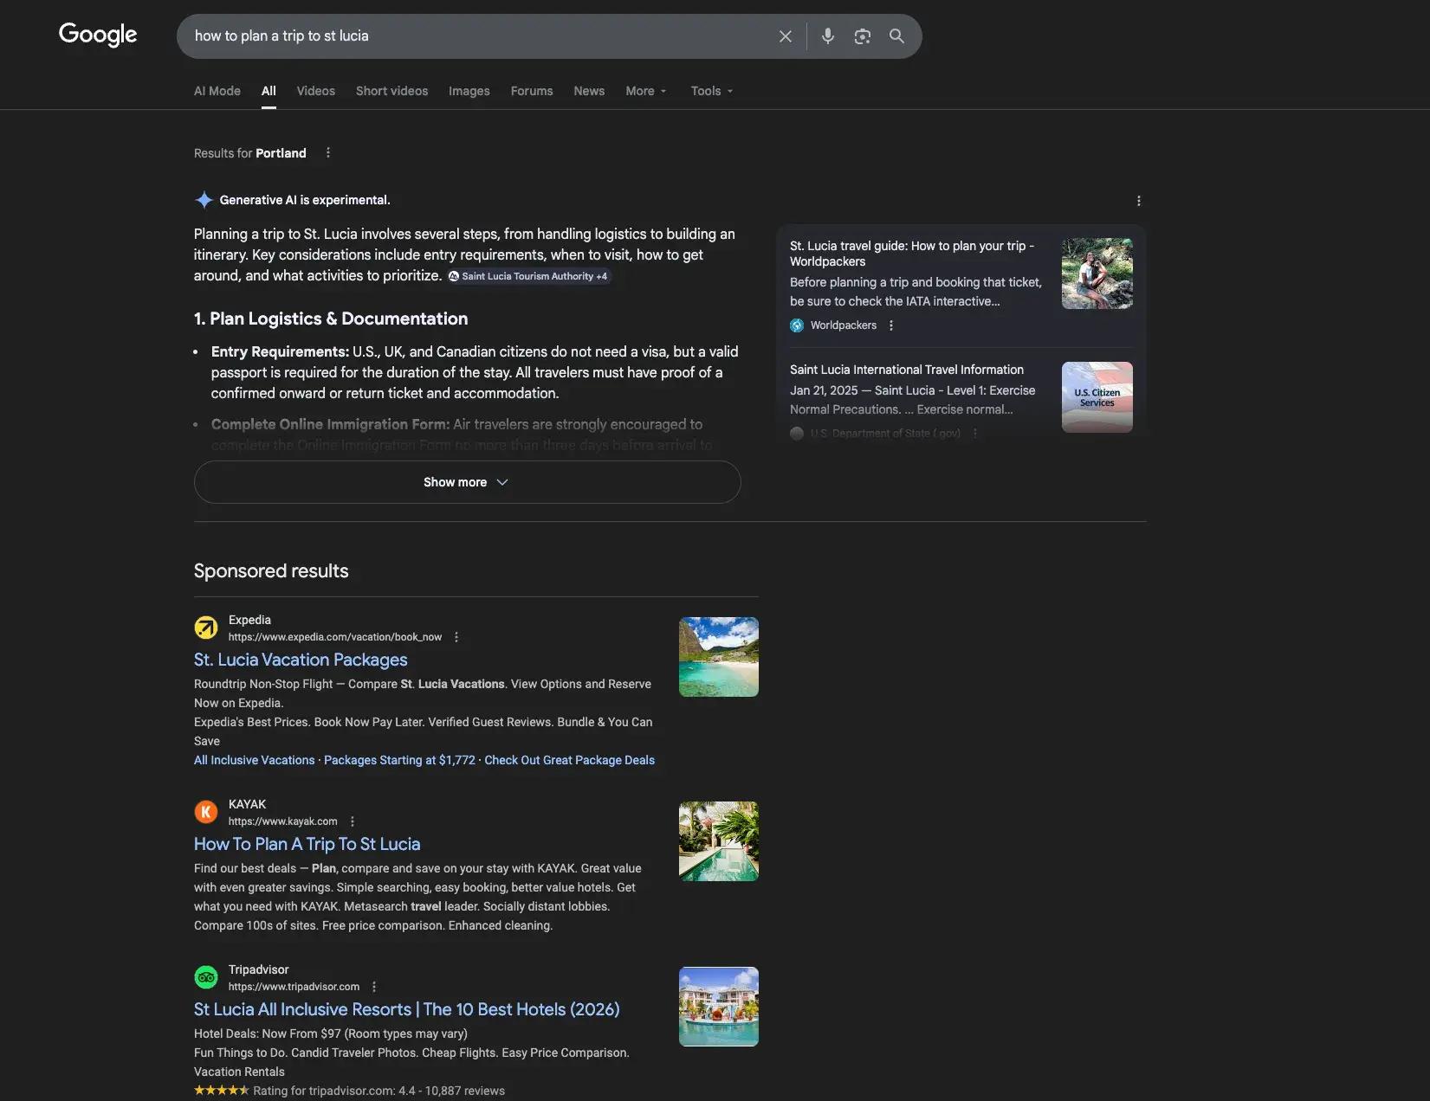Click the beach thumbnail on the Expedia ad

[718, 656]
